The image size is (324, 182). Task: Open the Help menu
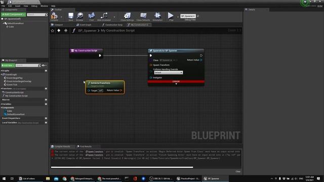pos(53,6)
